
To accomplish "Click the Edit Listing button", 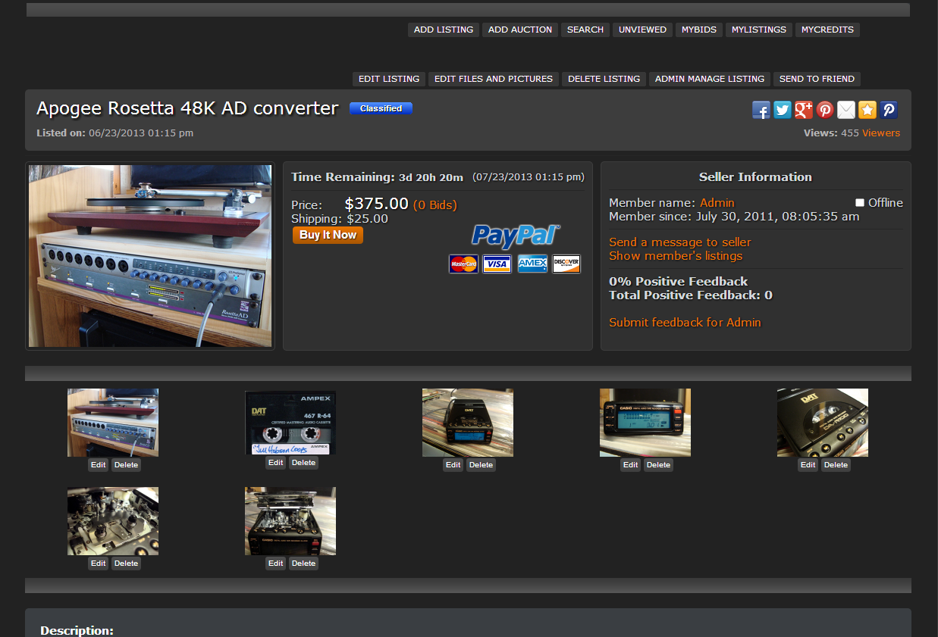I will 389,79.
